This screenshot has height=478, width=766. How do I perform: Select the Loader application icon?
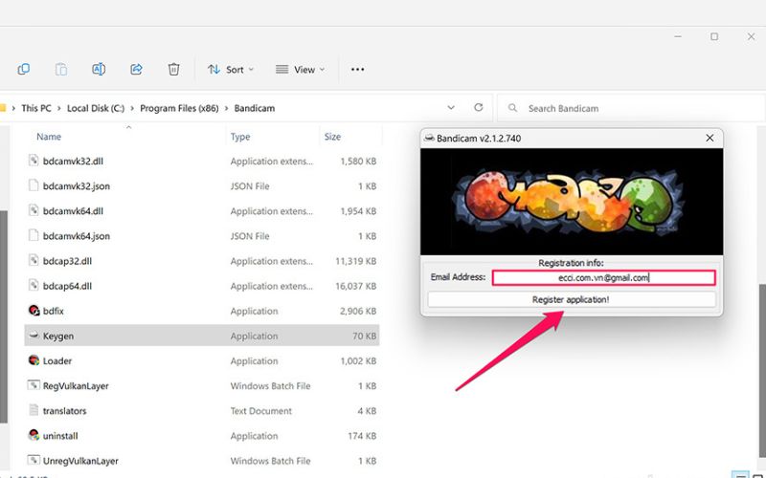34,360
